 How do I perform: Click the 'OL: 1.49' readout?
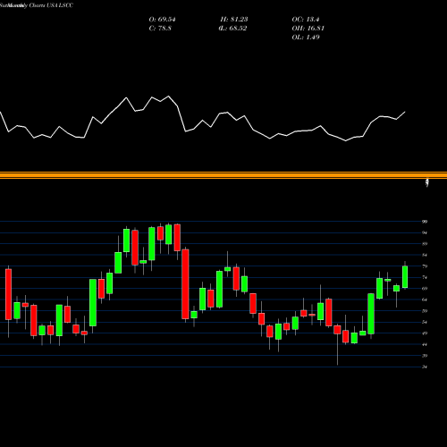click(306, 38)
